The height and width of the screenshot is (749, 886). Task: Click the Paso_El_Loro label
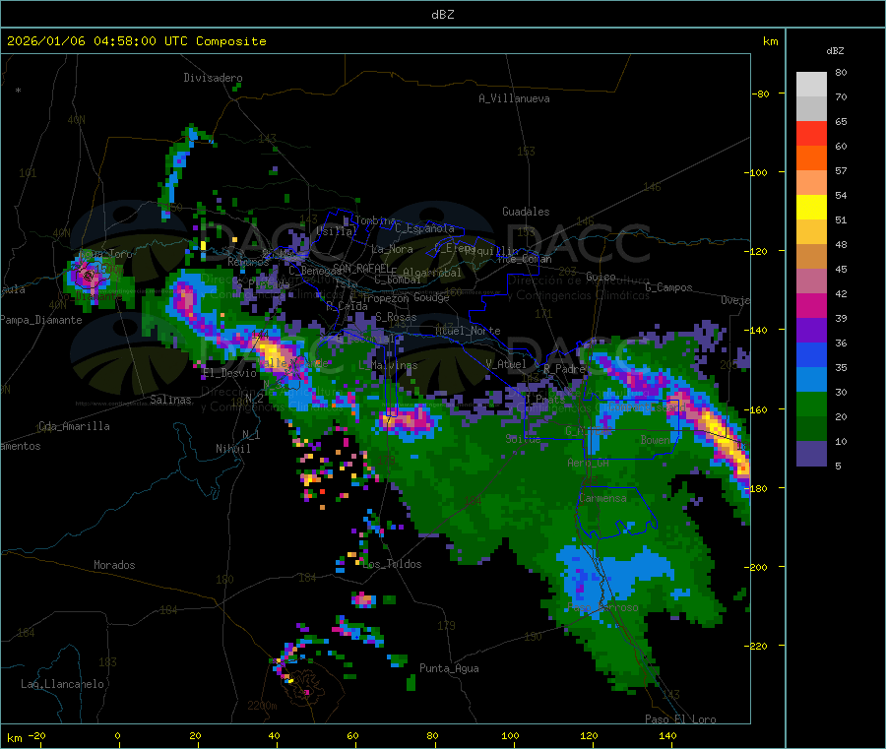pyautogui.click(x=680, y=719)
